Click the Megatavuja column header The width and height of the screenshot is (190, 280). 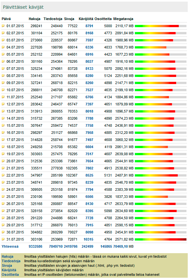point(123,19)
